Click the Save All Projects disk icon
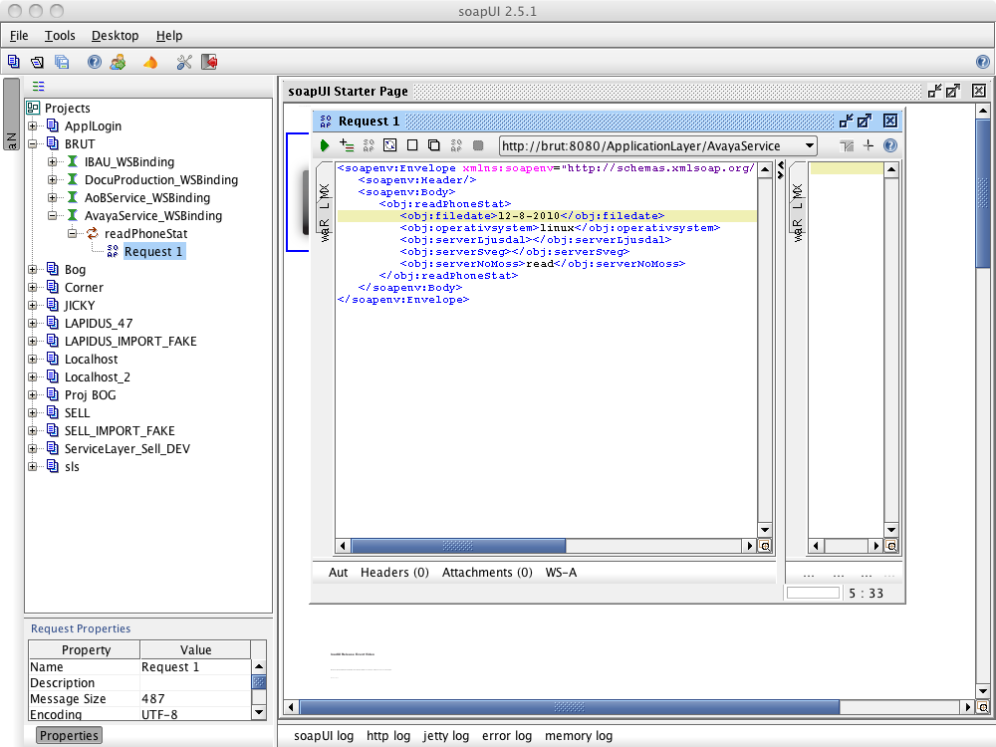Image resolution: width=996 pixels, height=747 pixels. (62, 62)
